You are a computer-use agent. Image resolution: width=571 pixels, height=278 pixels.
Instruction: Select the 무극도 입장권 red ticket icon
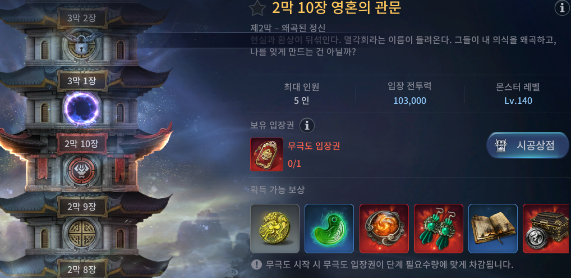(266, 154)
